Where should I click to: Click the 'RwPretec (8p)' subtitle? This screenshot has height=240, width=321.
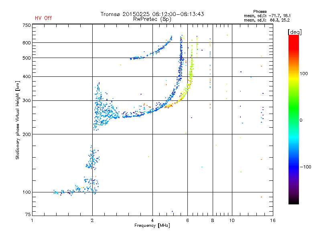tap(152, 19)
